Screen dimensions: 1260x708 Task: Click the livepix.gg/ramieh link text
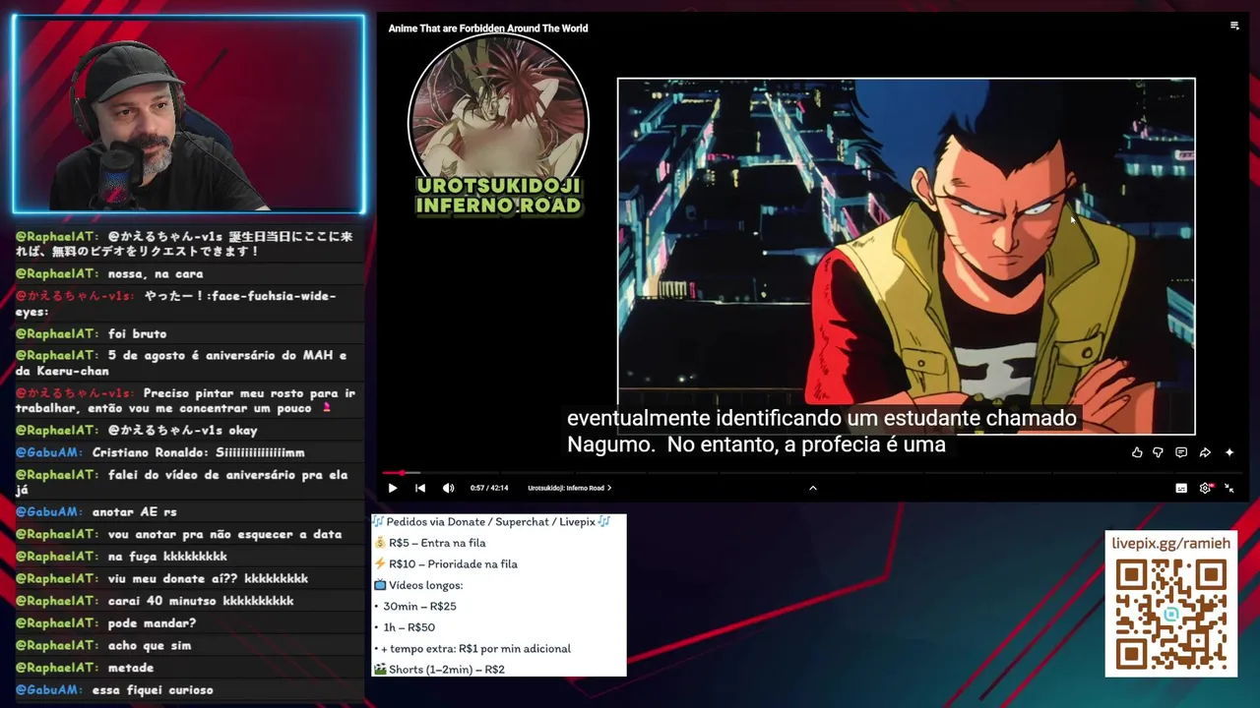pos(1171,543)
